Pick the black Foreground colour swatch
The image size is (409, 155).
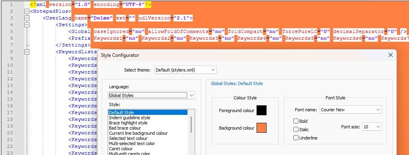pos(261,110)
